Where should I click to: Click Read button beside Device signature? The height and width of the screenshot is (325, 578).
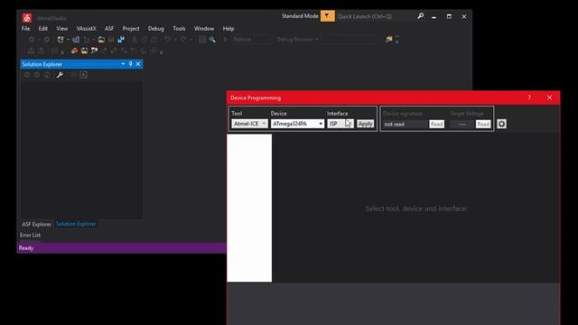[x=437, y=125]
